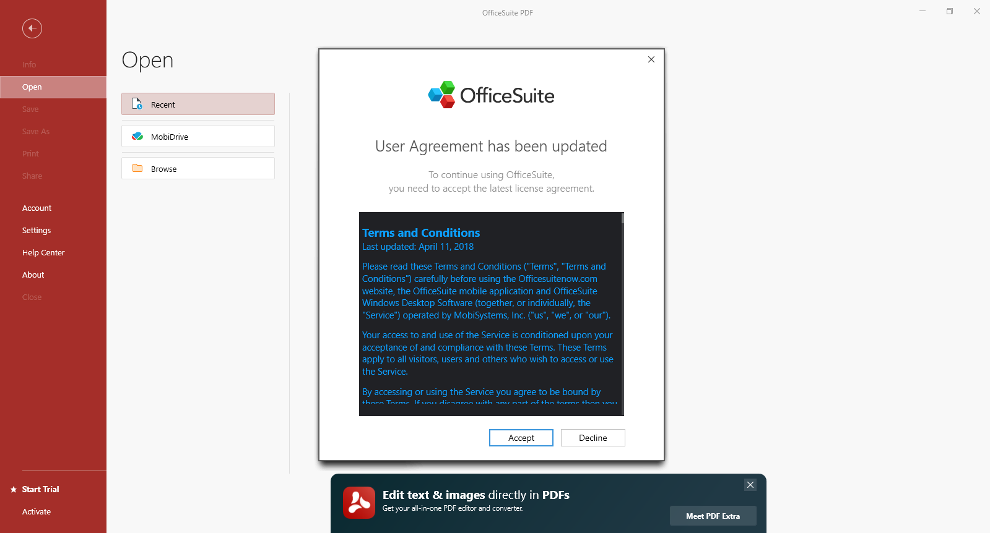Viewport: 990px width, 533px height.
Task: Choose Save in the sidebar
Action: tap(53, 109)
